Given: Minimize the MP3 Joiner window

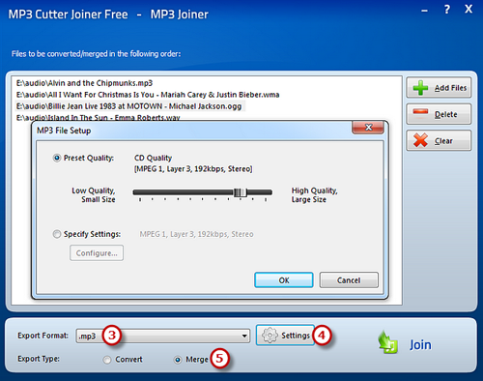Looking at the screenshot, I should point(425,11).
